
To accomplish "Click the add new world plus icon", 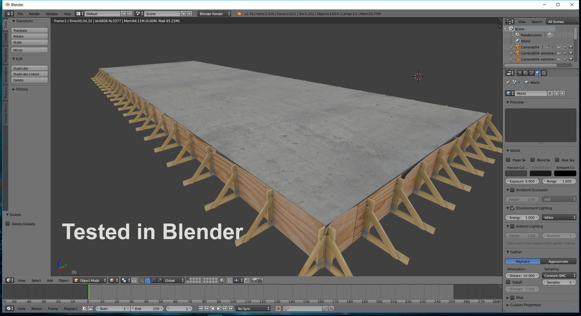I will (556, 93).
